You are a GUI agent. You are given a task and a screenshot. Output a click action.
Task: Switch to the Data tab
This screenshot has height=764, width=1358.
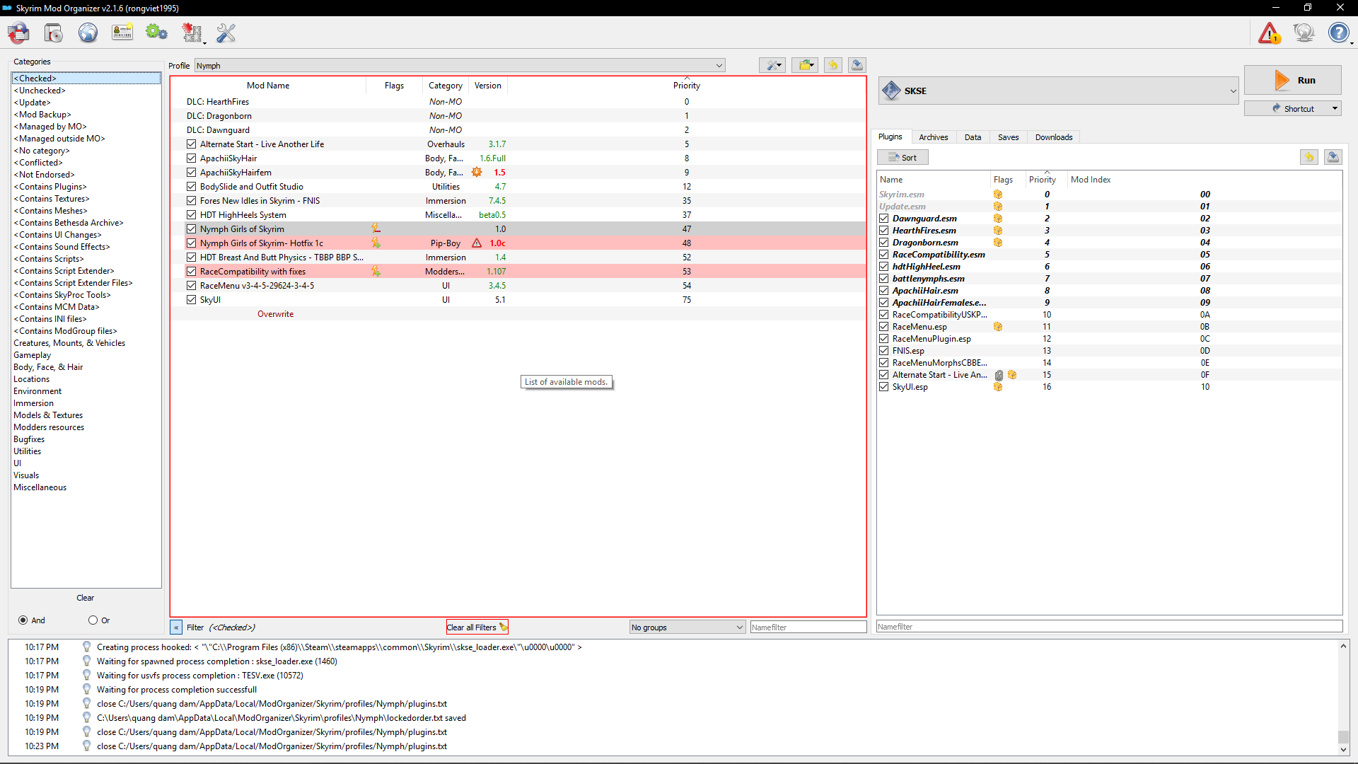click(973, 137)
